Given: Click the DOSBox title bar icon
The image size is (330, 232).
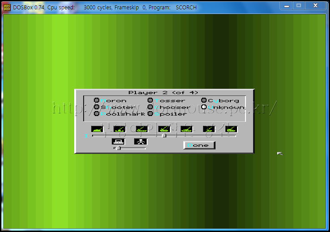Looking at the screenshot, I should click(x=7, y=7).
